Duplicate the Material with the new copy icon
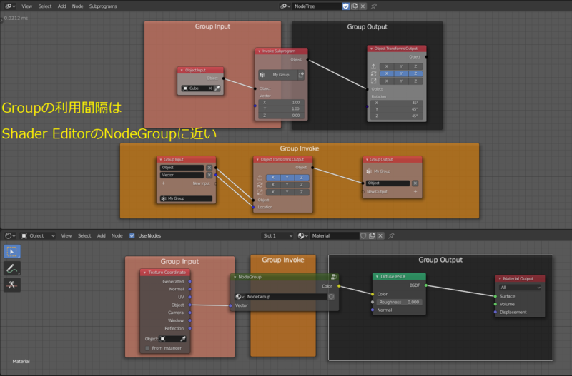This screenshot has width=572, height=376. pos(372,236)
